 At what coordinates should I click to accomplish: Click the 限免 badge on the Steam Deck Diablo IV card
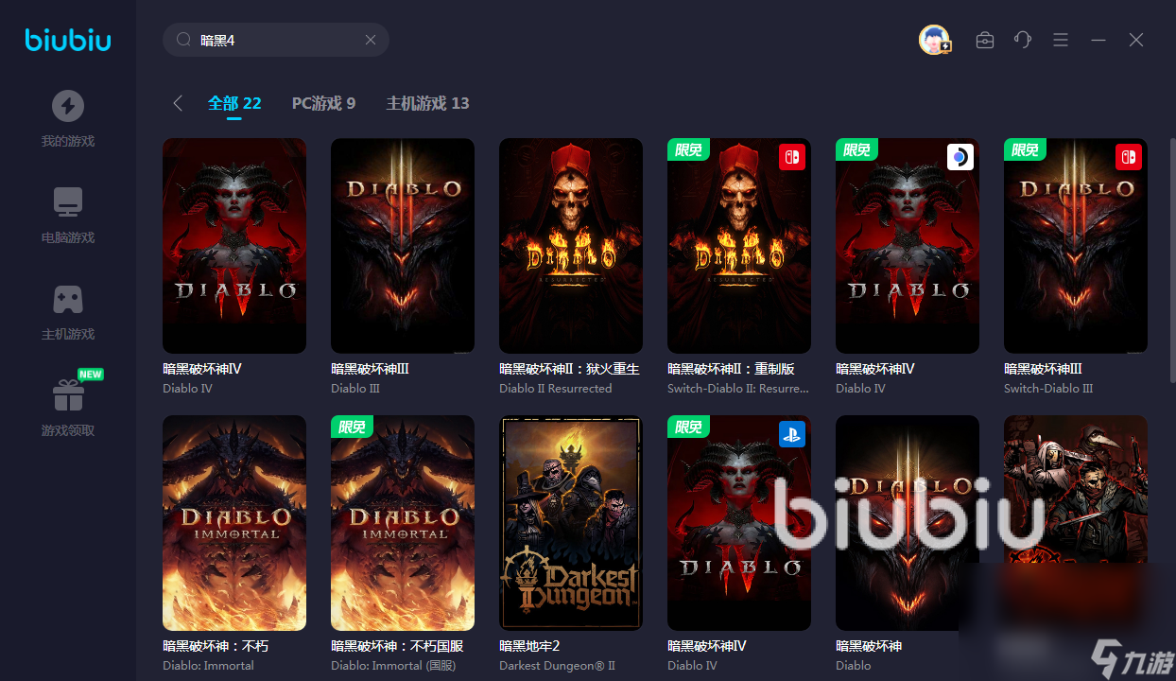pyautogui.click(x=856, y=149)
